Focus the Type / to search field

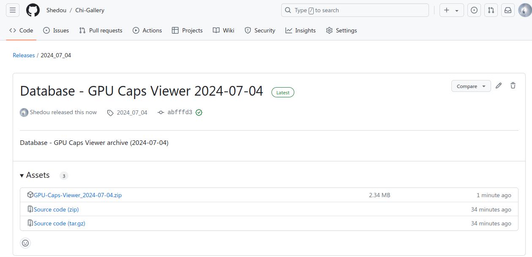355,10
